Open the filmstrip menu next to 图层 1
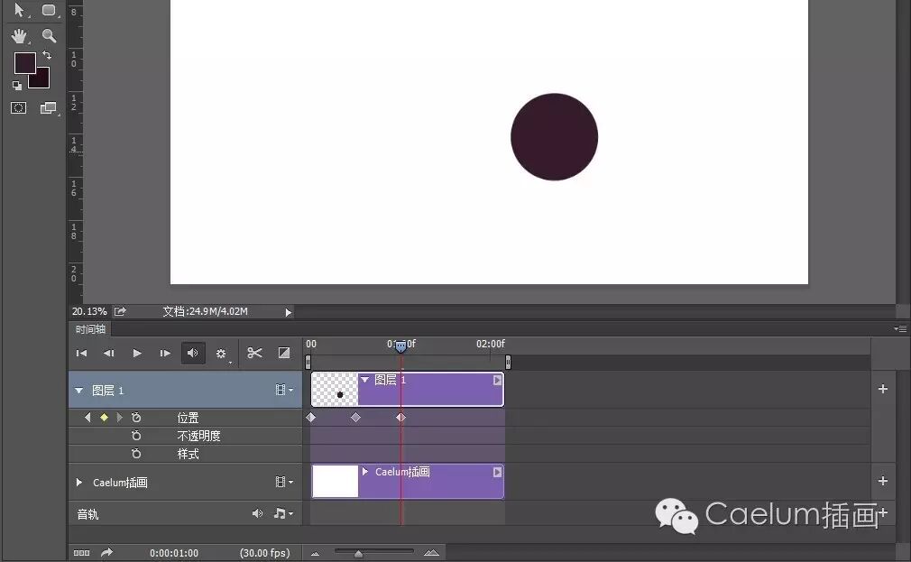Viewport: 911px width, 562px height. click(281, 390)
